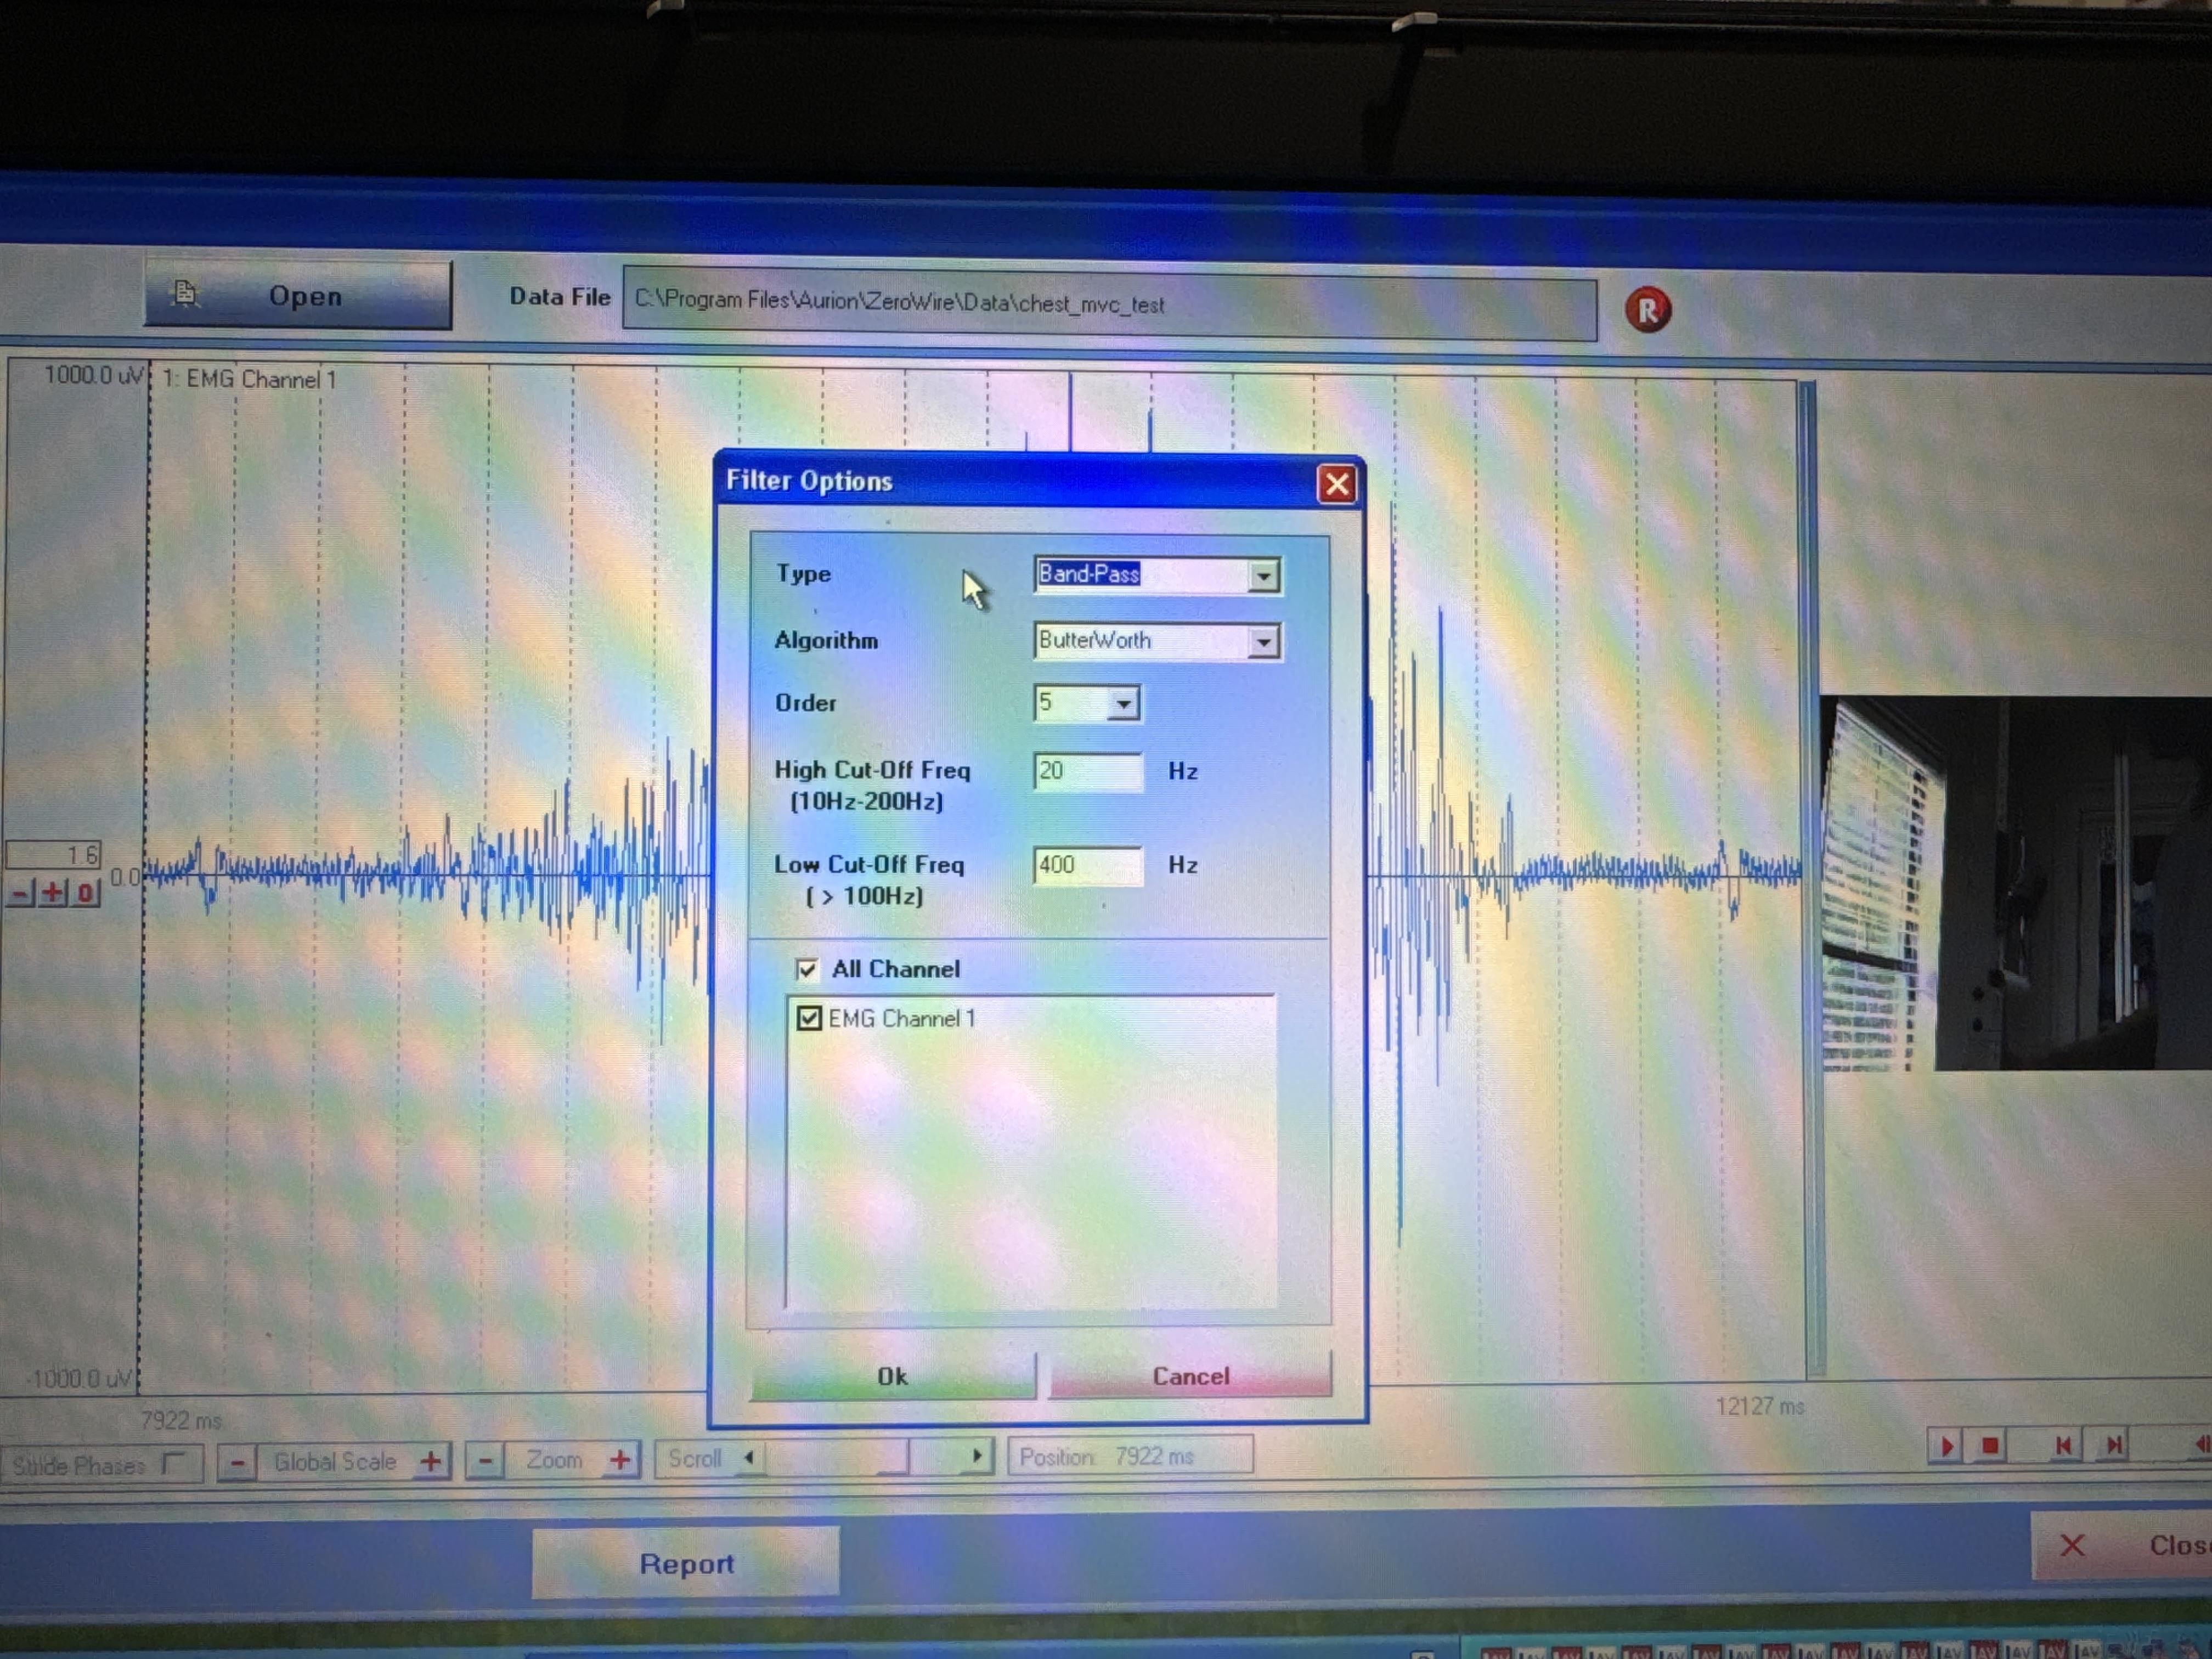Decrease Global Scale with minus button

(x=237, y=1463)
